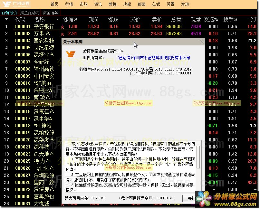Screen dimensions: 260x209
Task: Open the 发现 menu
Action: [x=185, y=4]
